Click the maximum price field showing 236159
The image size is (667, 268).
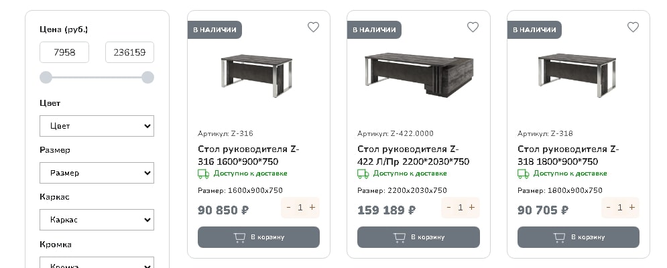[x=129, y=52]
